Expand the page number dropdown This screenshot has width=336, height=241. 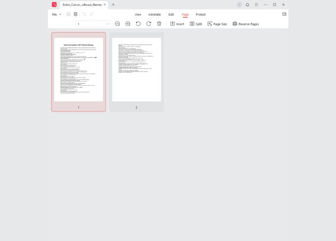click(108, 24)
